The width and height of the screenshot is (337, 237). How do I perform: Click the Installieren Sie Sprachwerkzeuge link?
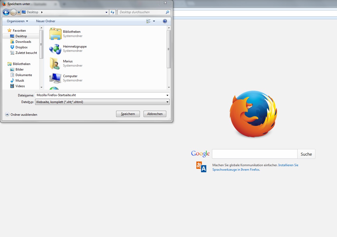(x=288, y=165)
